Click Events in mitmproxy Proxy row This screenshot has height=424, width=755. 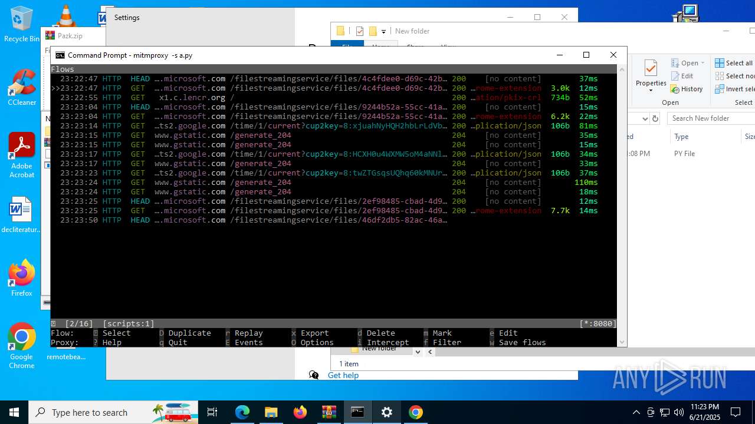[249, 343]
